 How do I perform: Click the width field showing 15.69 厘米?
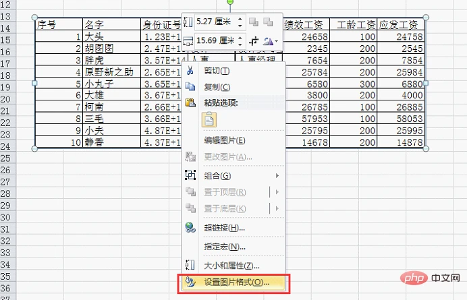(216, 40)
